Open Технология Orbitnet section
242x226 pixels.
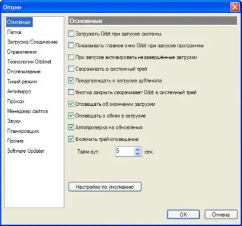[29, 62]
